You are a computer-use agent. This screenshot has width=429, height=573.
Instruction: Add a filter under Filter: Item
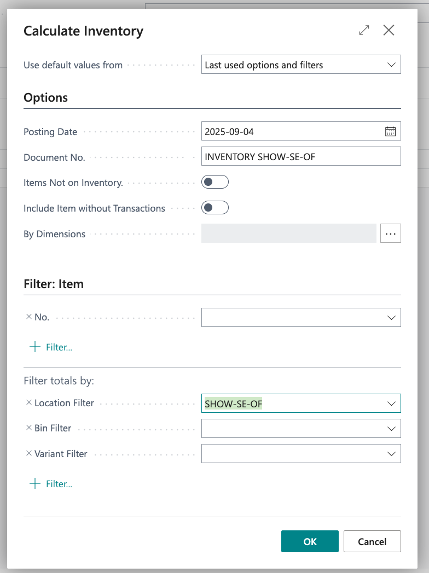coord(51,347)
